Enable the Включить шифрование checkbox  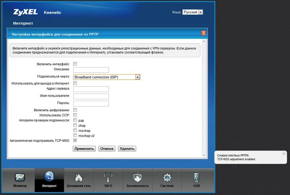(75, 110)
